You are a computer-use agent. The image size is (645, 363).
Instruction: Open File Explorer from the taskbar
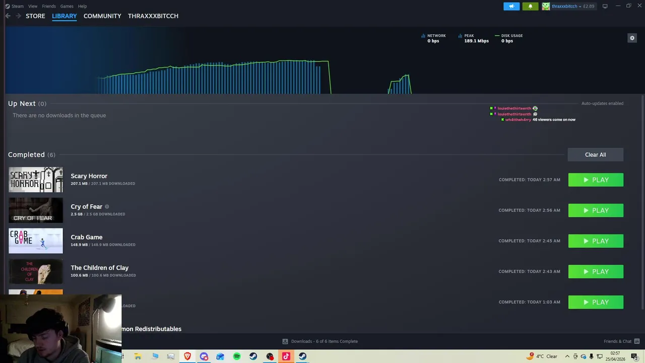[138, 356]
